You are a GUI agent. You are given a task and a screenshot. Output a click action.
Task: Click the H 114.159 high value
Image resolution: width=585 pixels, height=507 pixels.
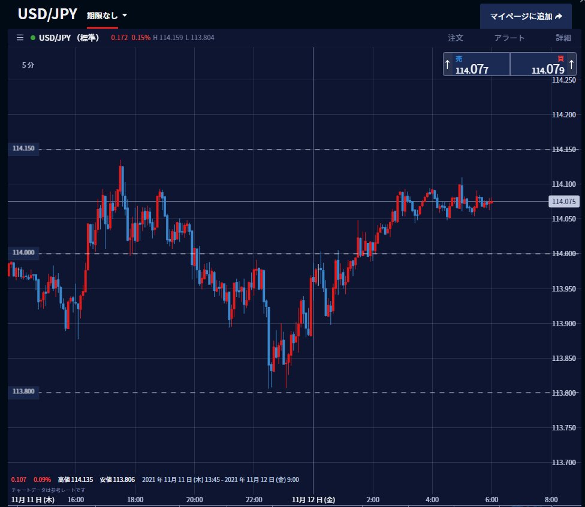(168, 38)
